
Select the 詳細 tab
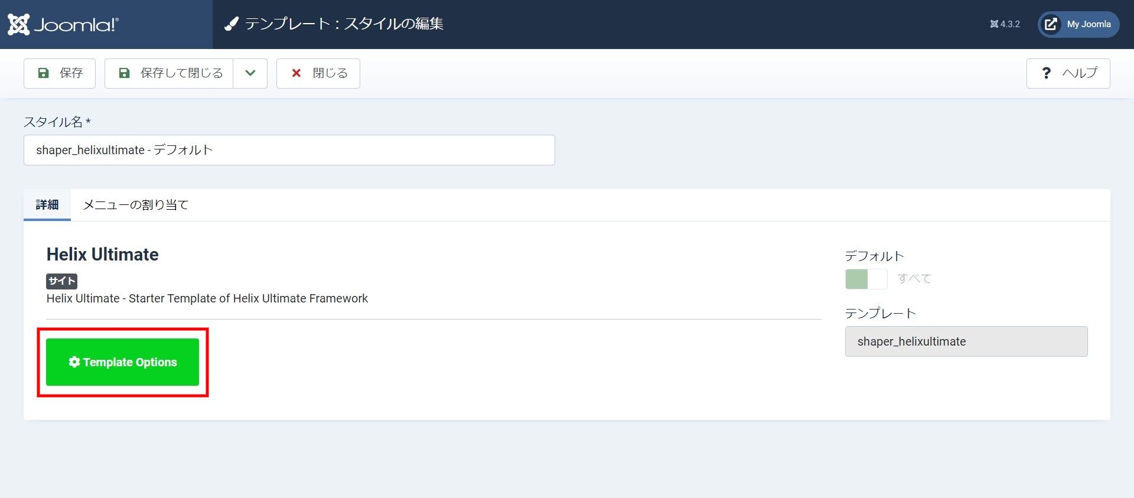[x=47, y=205]
